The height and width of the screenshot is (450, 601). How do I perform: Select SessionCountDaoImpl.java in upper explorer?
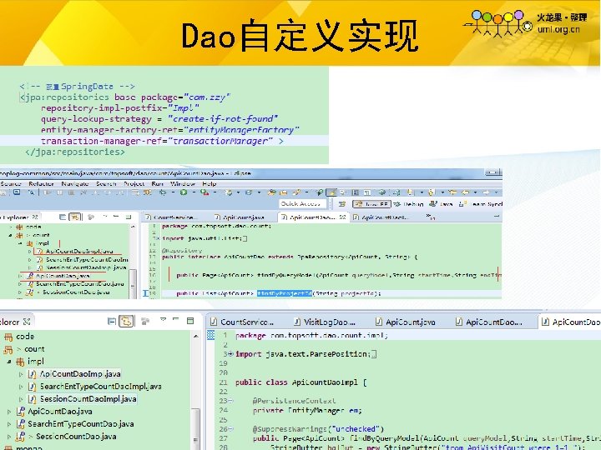[86, 267]
